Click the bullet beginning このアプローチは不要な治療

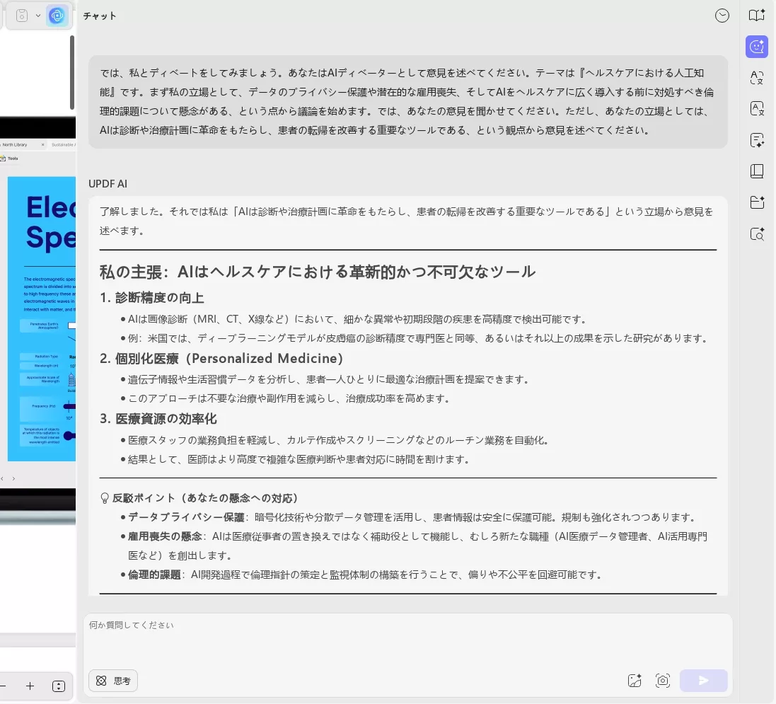pos(285,398)
